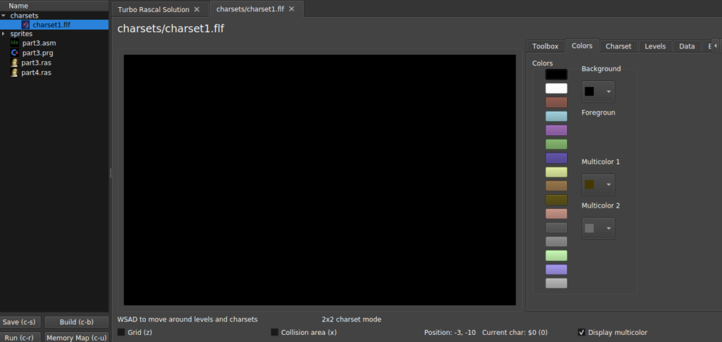The image size is (722, 342).
Task: Pick the light green color swatch
Action: pos(556,255)
